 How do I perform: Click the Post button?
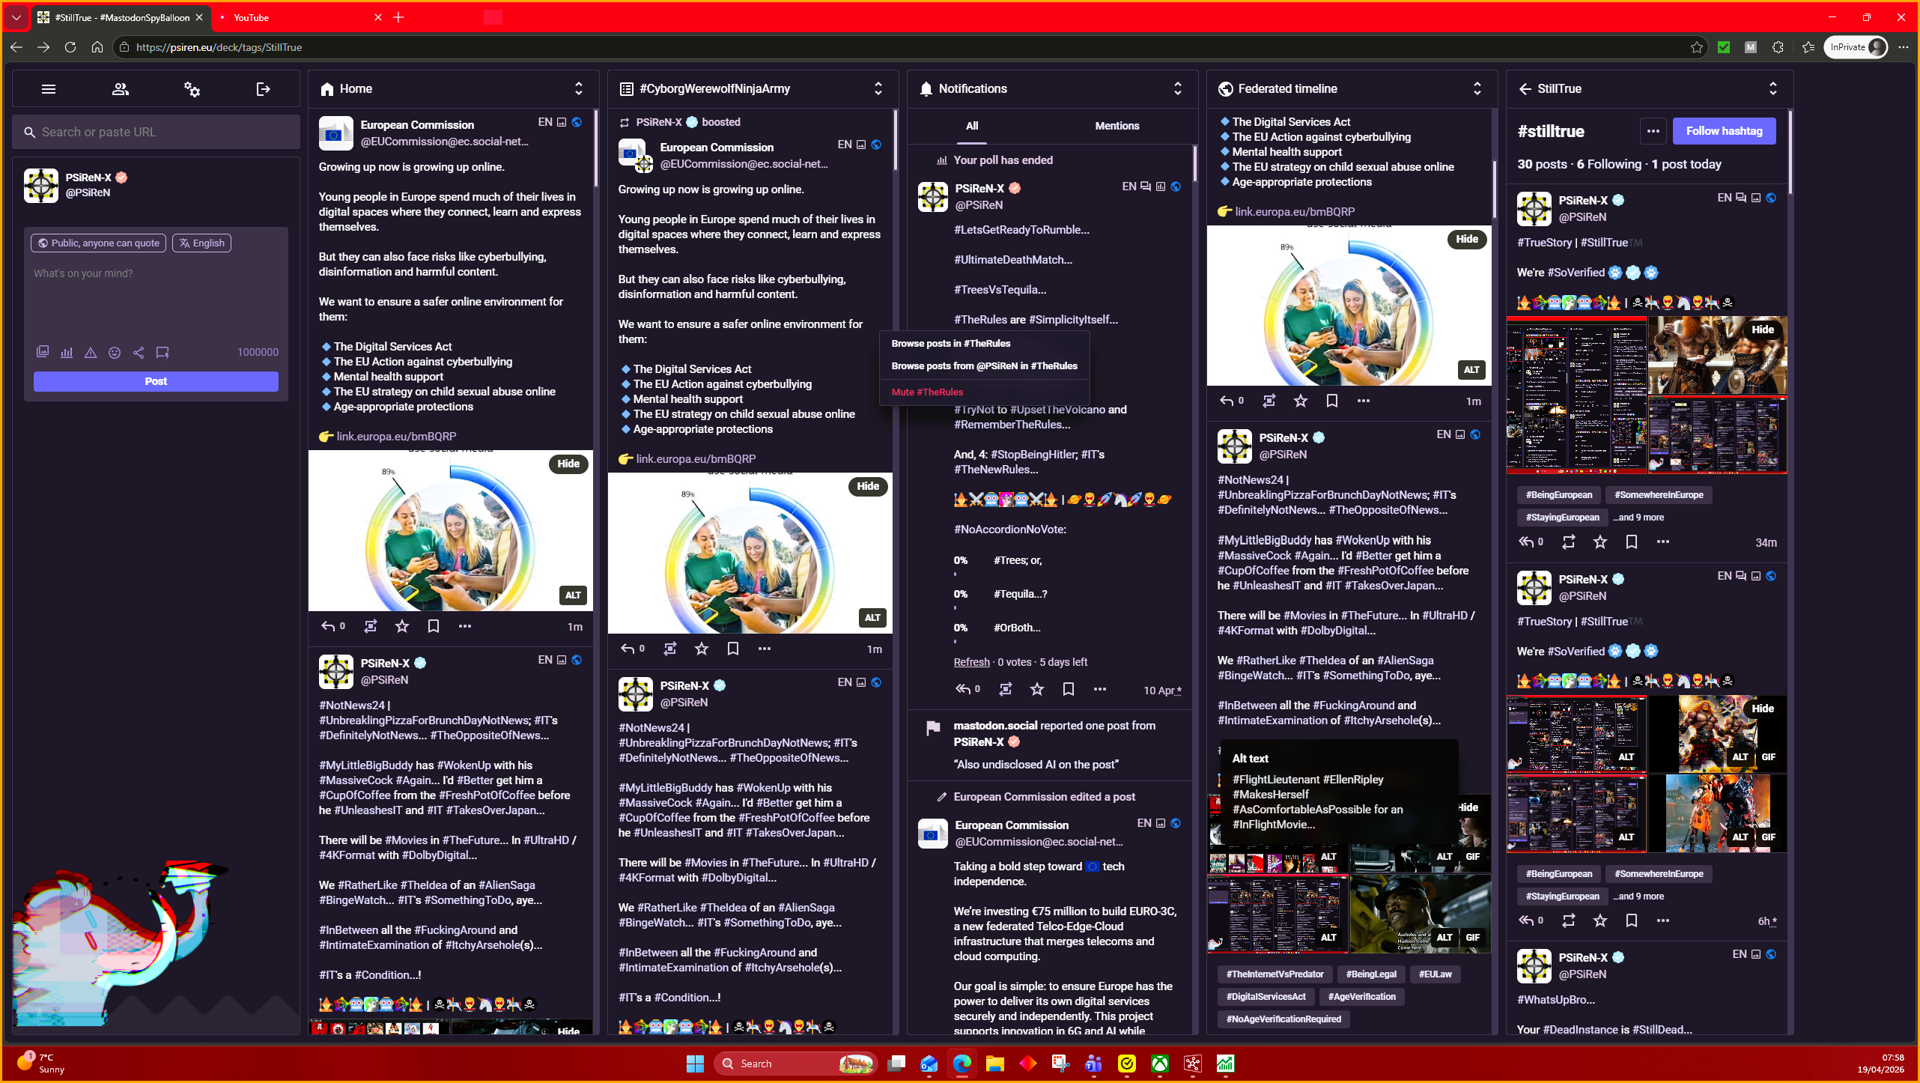(156, 381)
